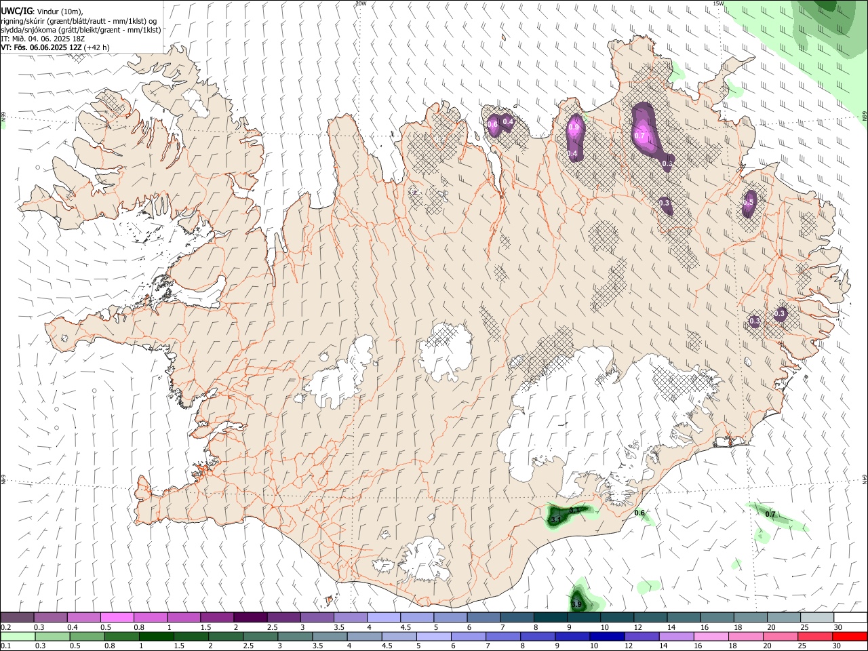Click the '25' tick label on the top legend
Image resolution: width=868 pixels, height=651 pixels.
point(805,627)
